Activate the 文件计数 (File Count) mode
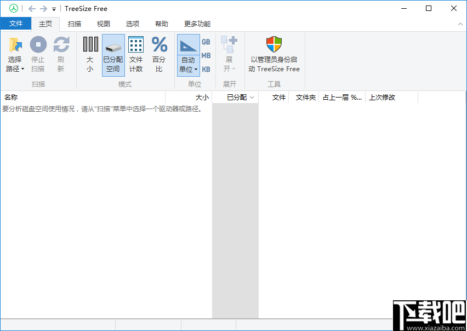 pyautogui.click(x=135, y=54)
